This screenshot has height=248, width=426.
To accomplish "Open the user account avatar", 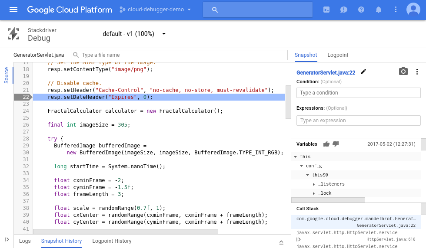I will click(x=413, y=10).
